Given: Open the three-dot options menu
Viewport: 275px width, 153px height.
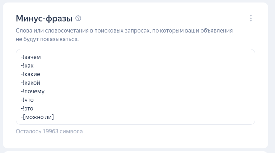Looking at the screenshot, I should (x=251, y=18).
